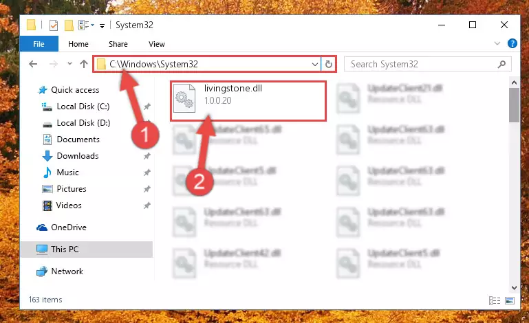Select Quick access in the navigation pane

(75, 90)
